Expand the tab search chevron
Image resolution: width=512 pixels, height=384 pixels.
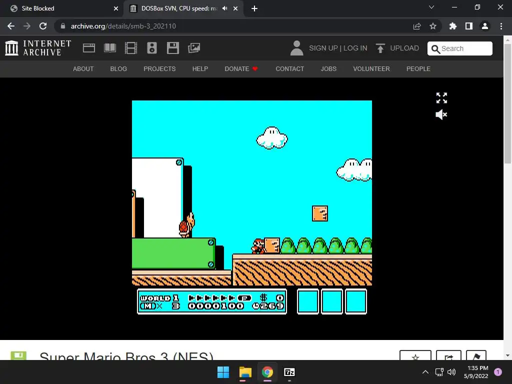pos(431,7)
